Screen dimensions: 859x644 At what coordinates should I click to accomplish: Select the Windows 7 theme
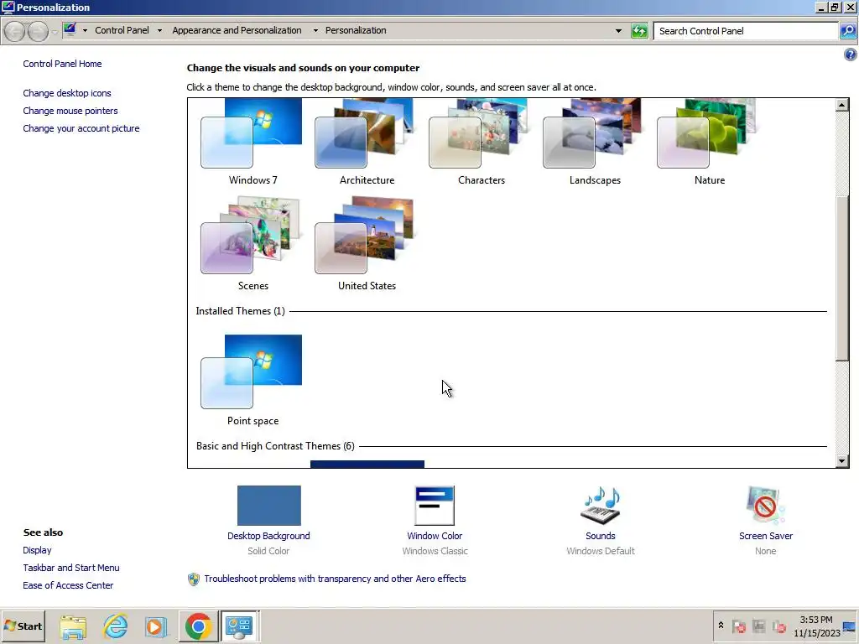coord(252,143)
